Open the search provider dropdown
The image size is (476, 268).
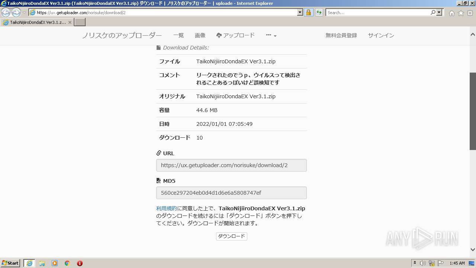[x=440, y=13]
